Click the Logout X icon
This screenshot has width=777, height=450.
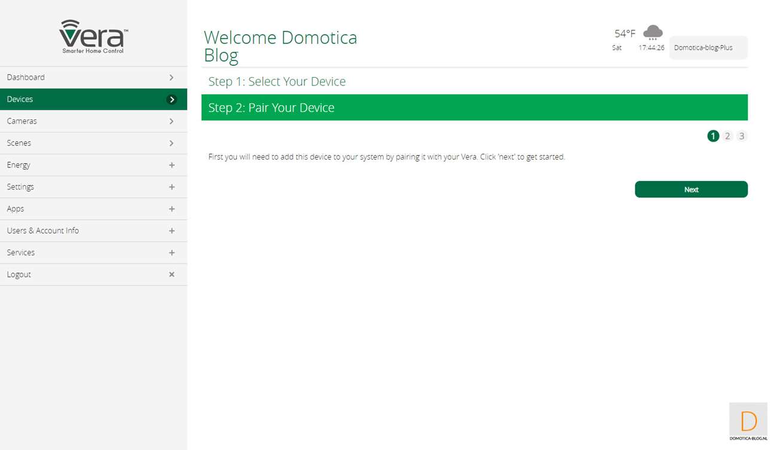[x=172, y=274]
